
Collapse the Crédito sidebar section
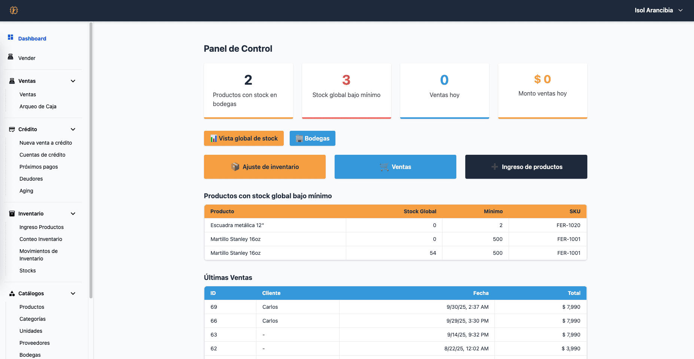(73, 129)
